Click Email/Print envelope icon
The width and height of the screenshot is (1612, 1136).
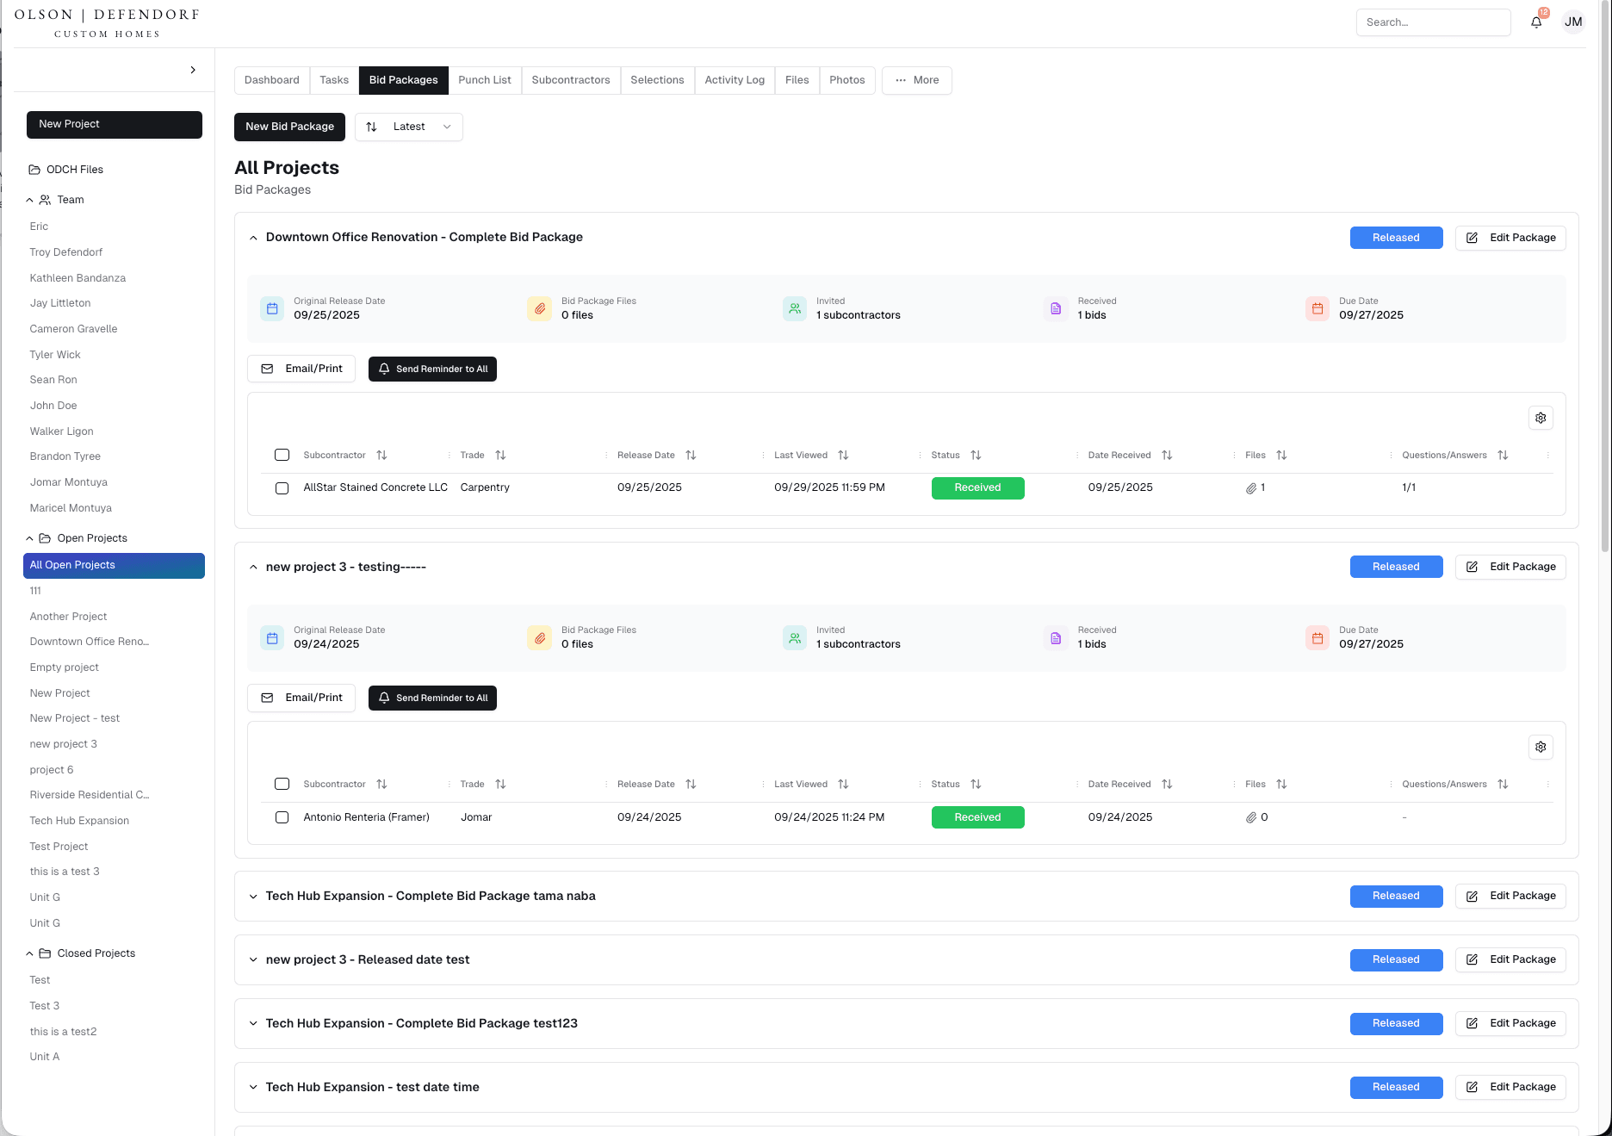(x=267, y=369)
